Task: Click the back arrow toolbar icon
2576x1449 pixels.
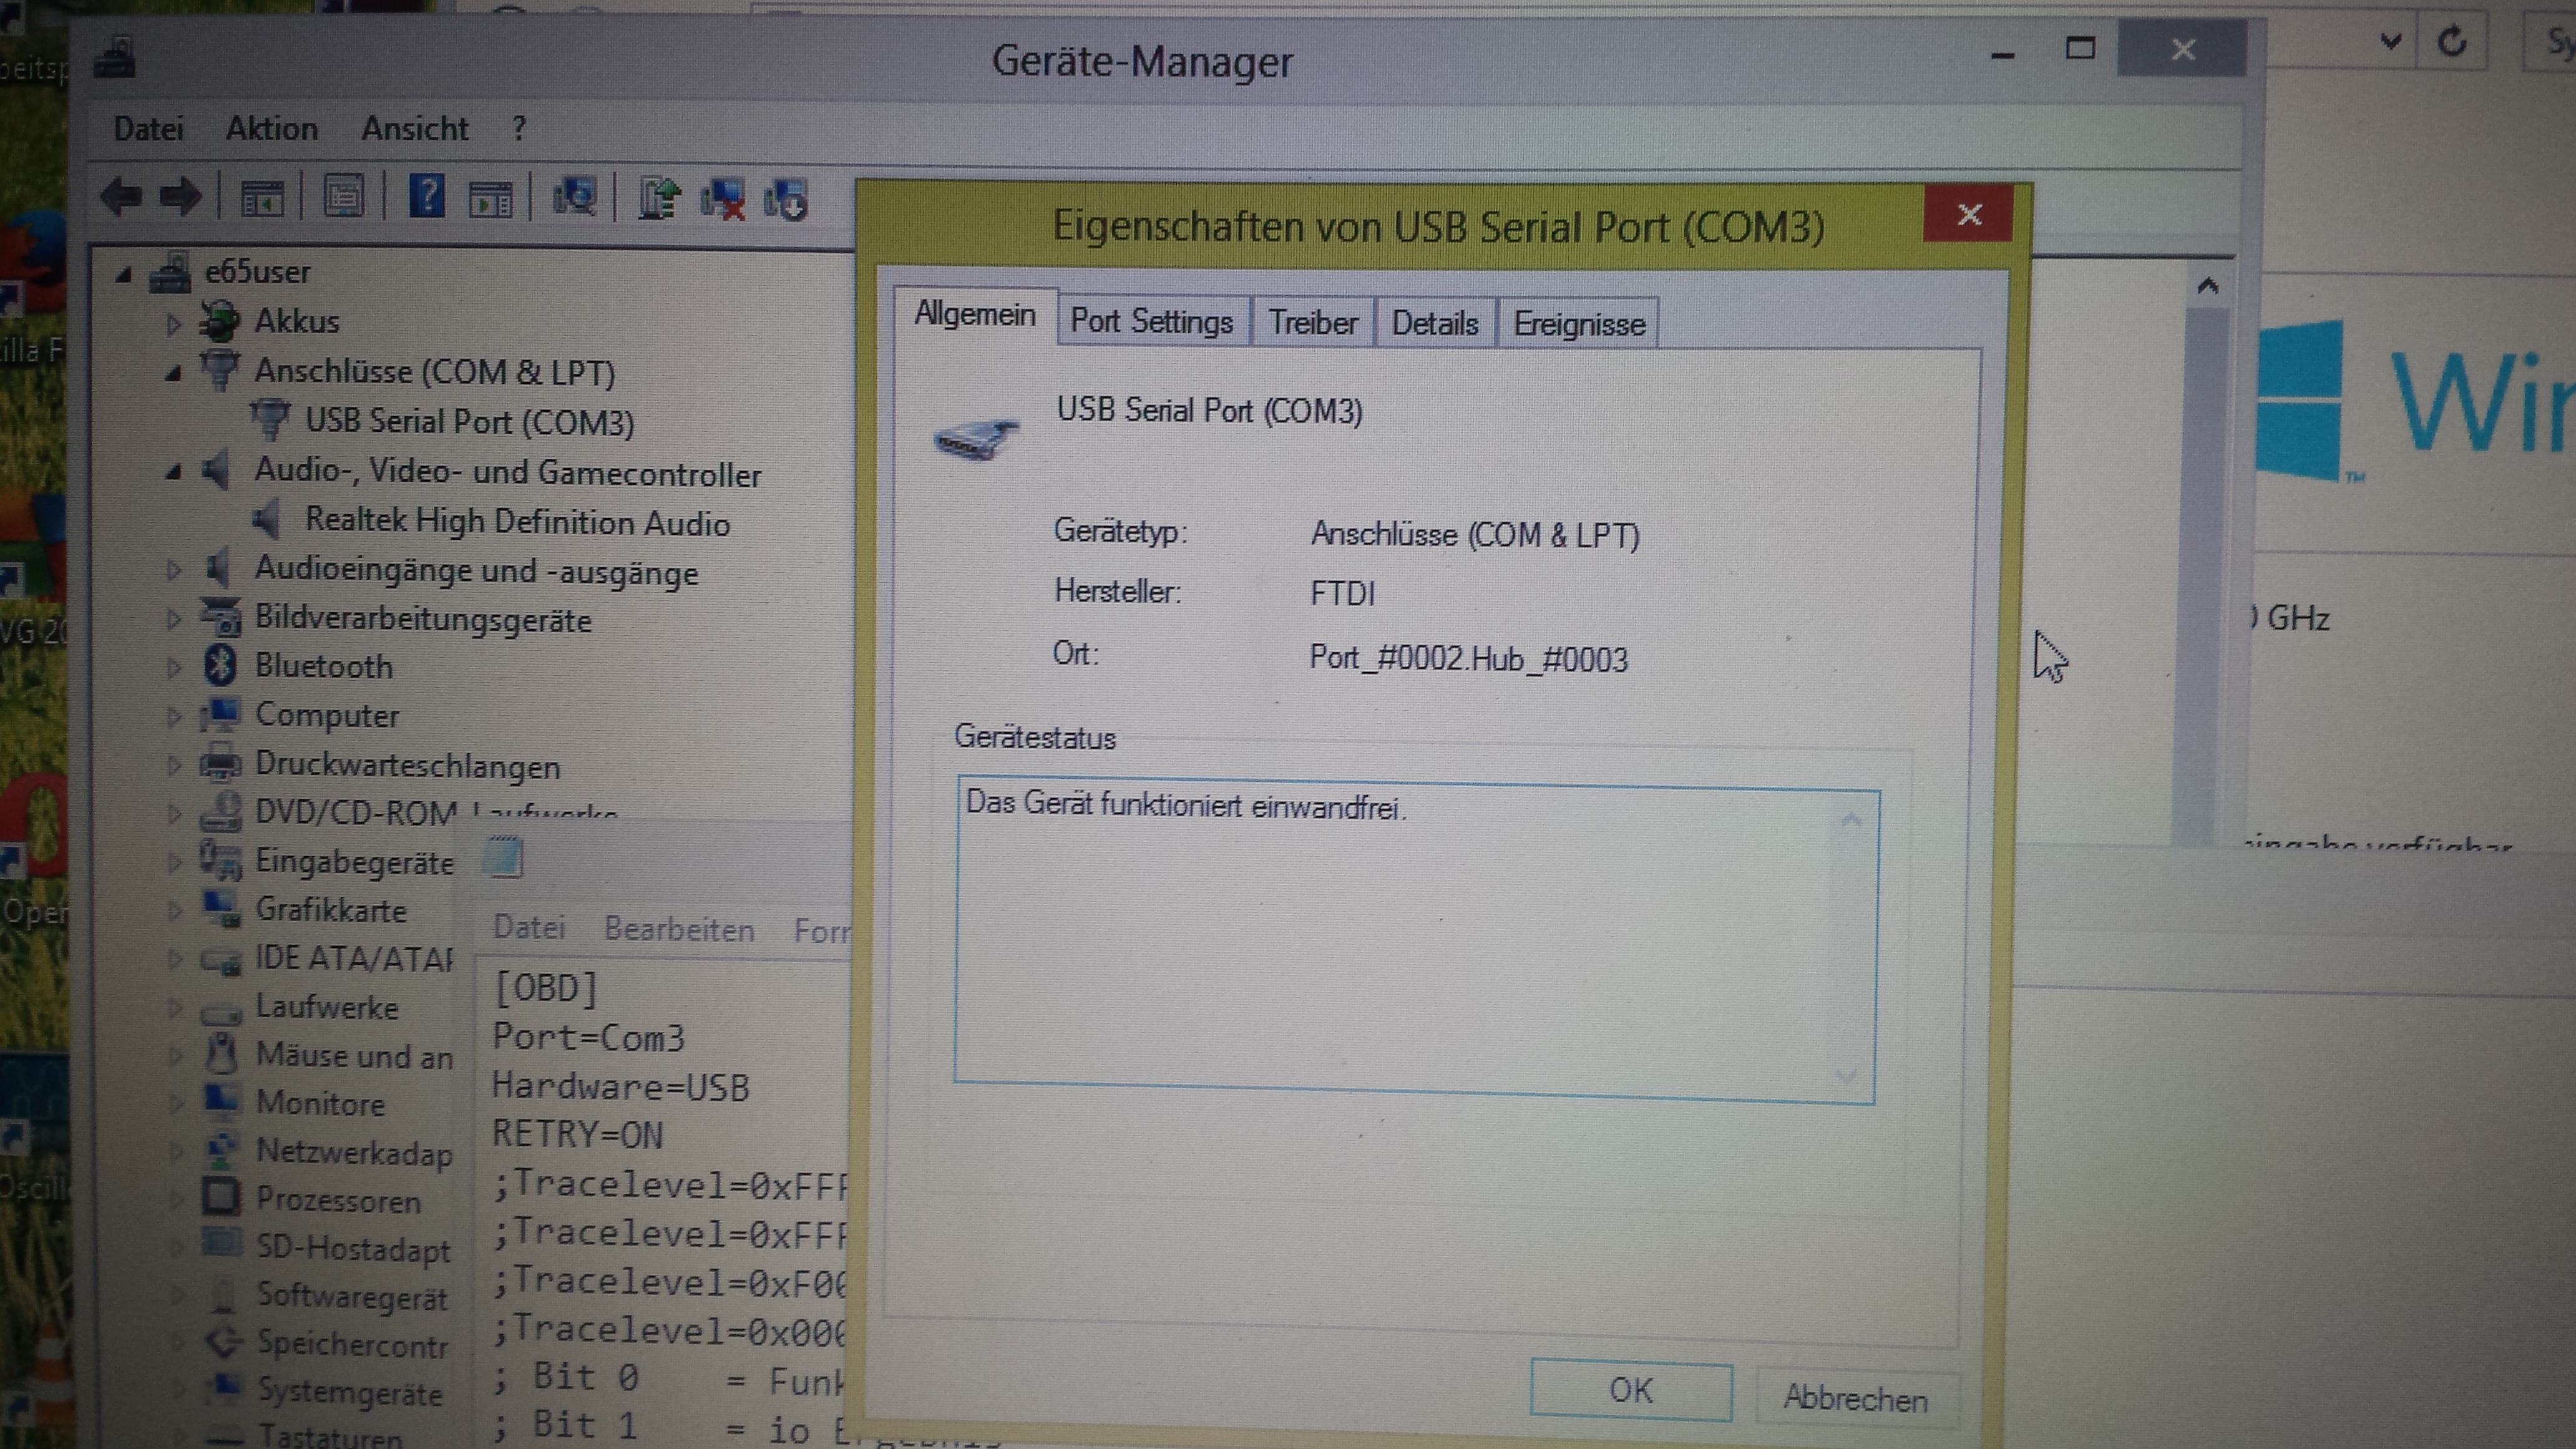Action: click(x=121, y=196)
